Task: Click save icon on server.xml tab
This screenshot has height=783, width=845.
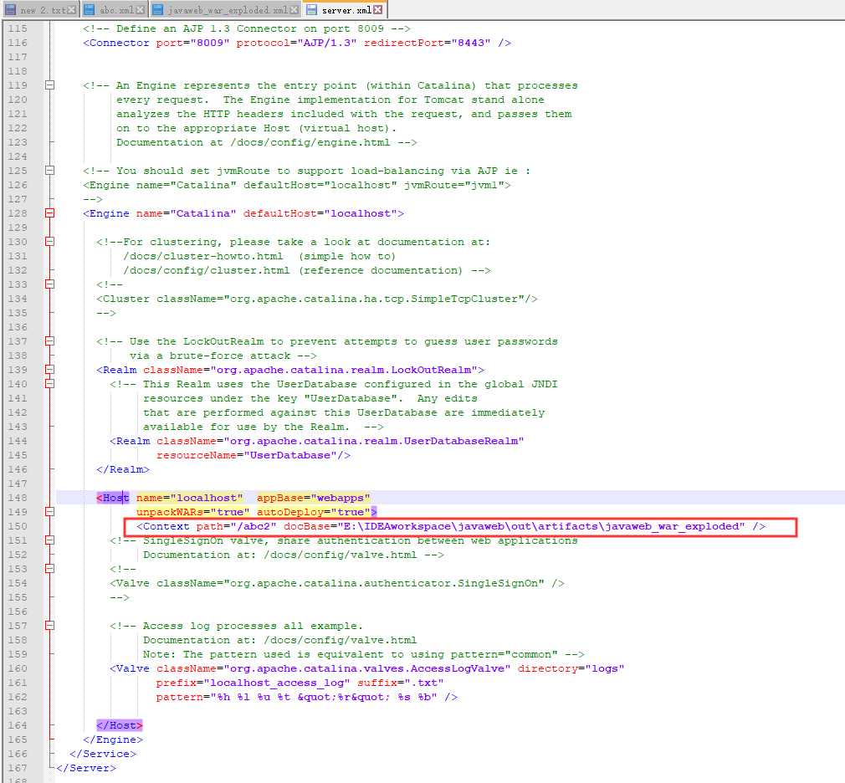Action: tap(311, 10)
